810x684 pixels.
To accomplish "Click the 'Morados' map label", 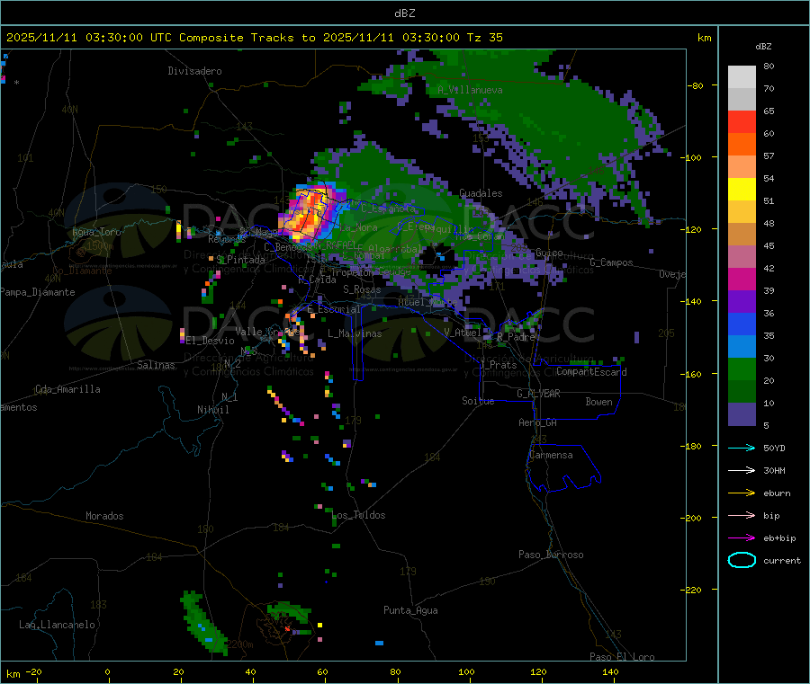I will point(104,516).
